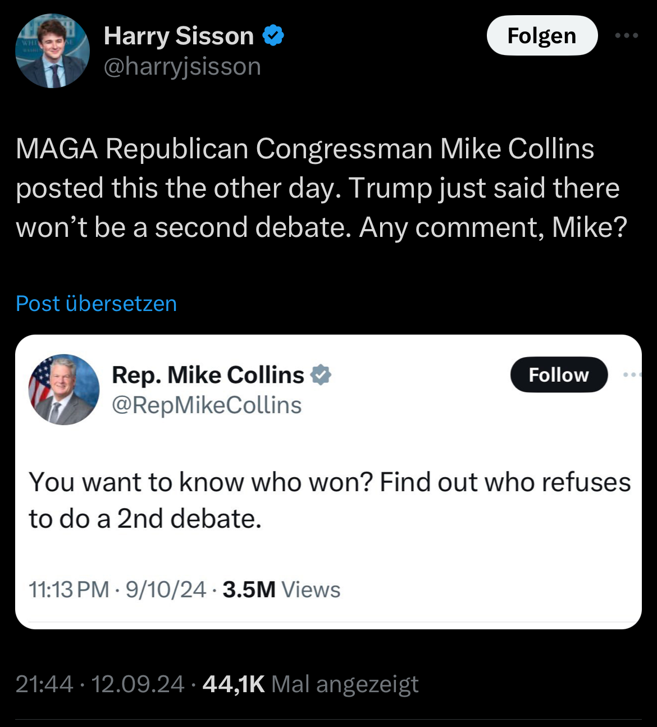Click Harry Sisson's post text about Mike Collins

point(320,188)
